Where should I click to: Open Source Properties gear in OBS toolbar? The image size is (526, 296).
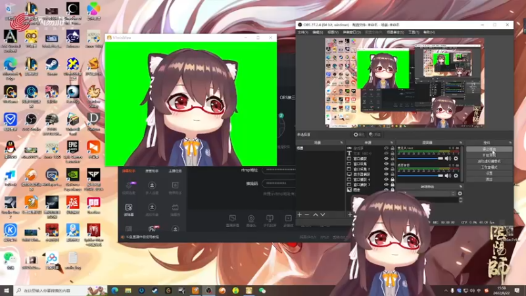click(x=359, y=135)
